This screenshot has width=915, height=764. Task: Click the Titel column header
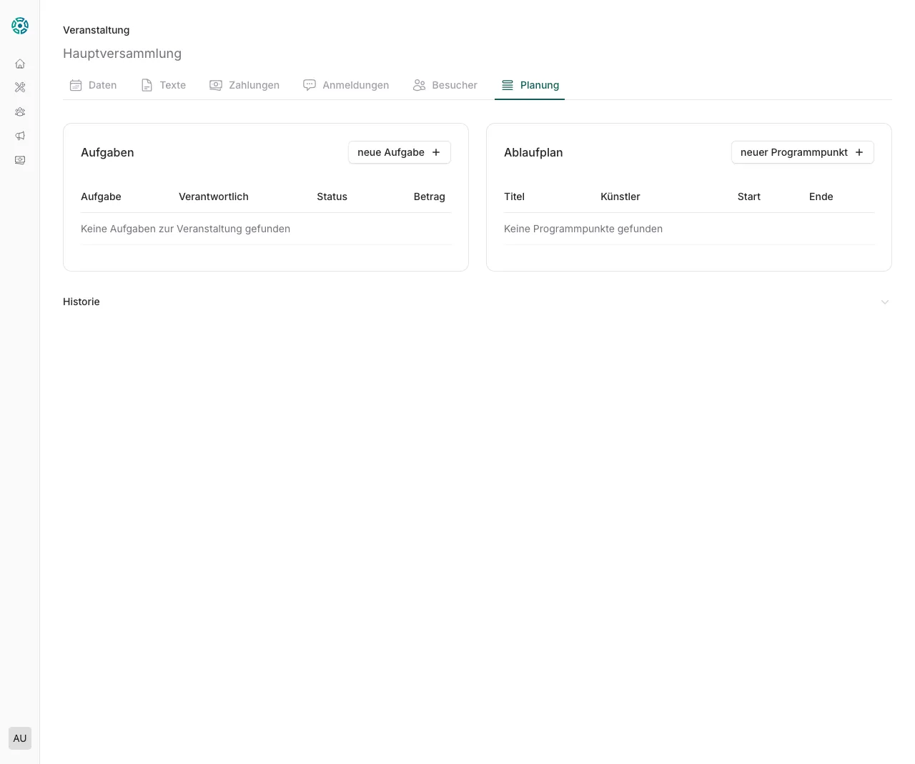tap(515, 197)
